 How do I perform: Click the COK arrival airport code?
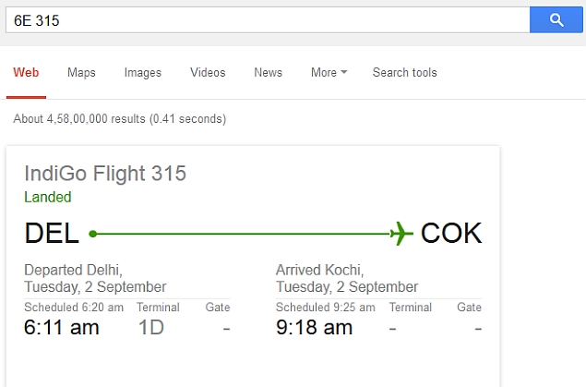[451, 233]
